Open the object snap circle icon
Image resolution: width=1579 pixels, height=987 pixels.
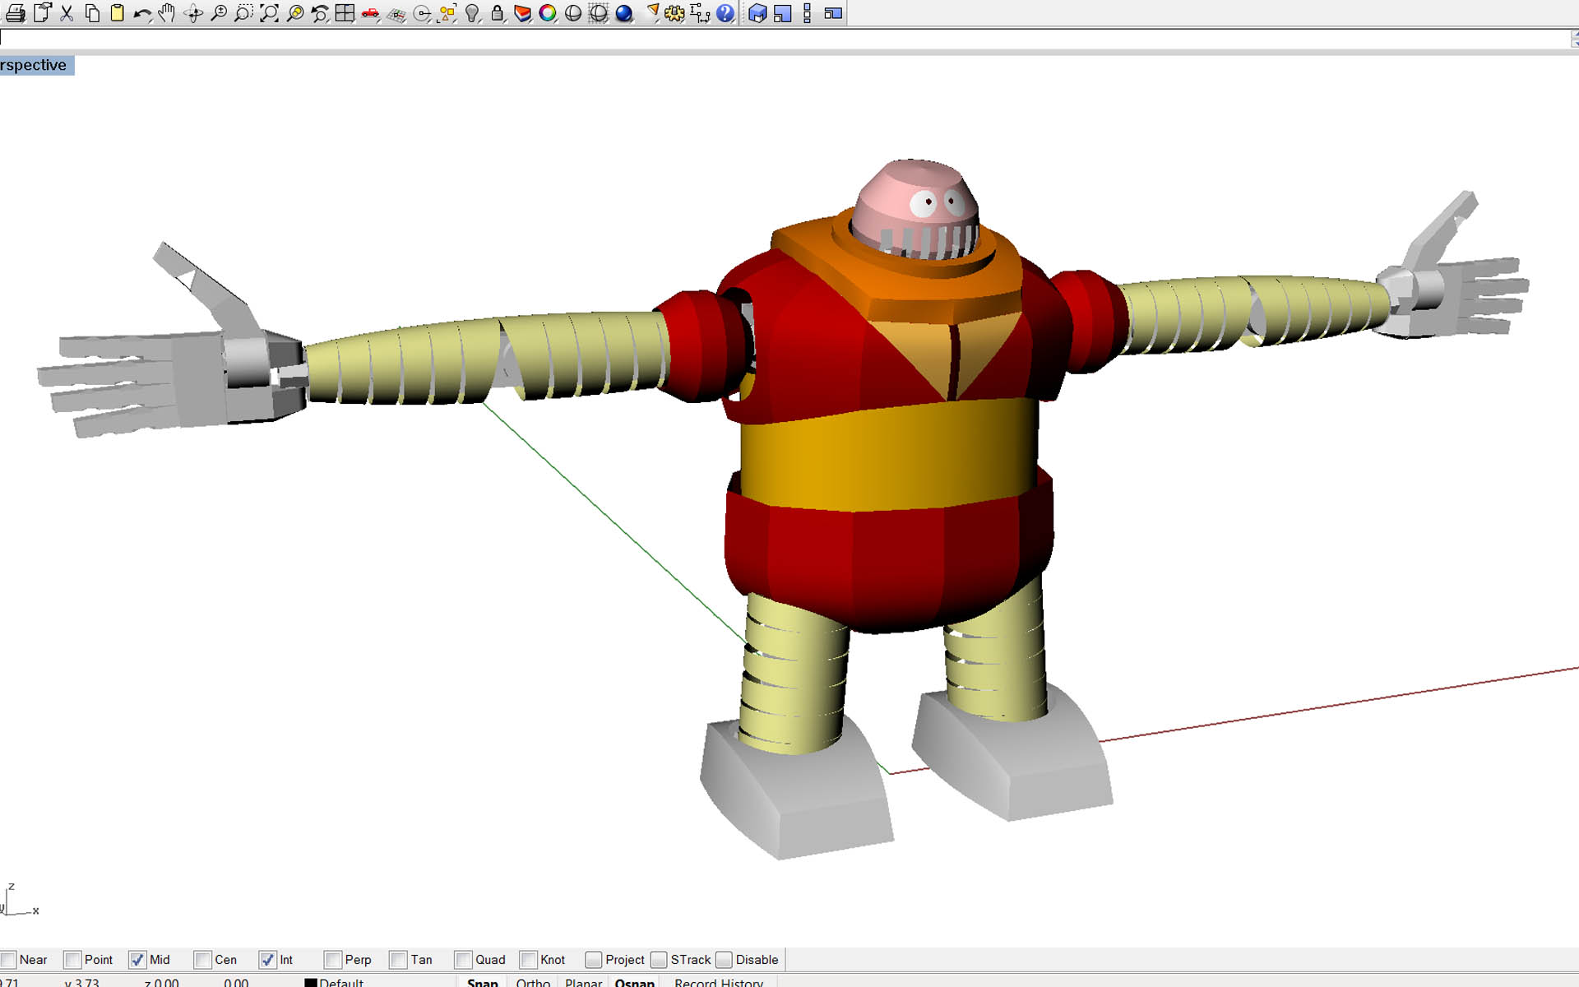(x=422, y=13)
